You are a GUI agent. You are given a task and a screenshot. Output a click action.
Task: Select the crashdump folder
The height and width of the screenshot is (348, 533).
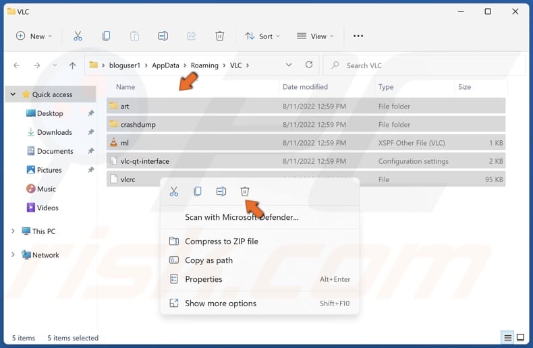click(306, 124)
